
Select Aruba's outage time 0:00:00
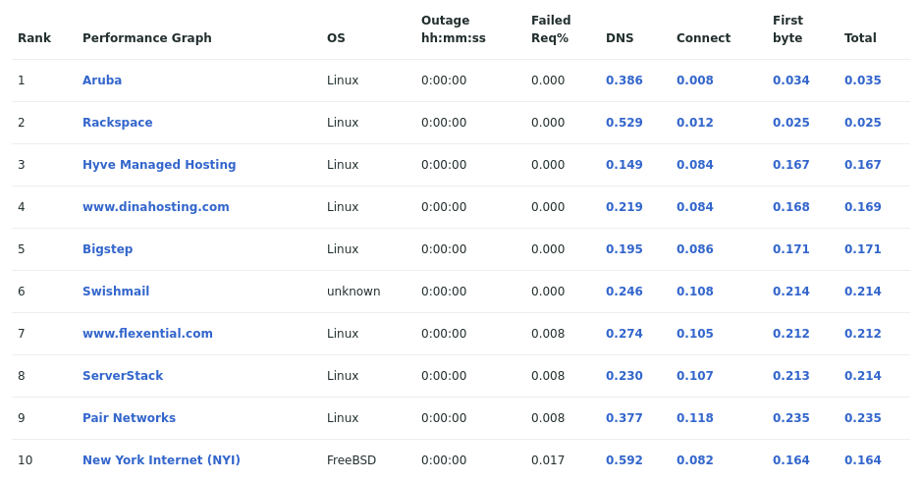click(444, 80)
